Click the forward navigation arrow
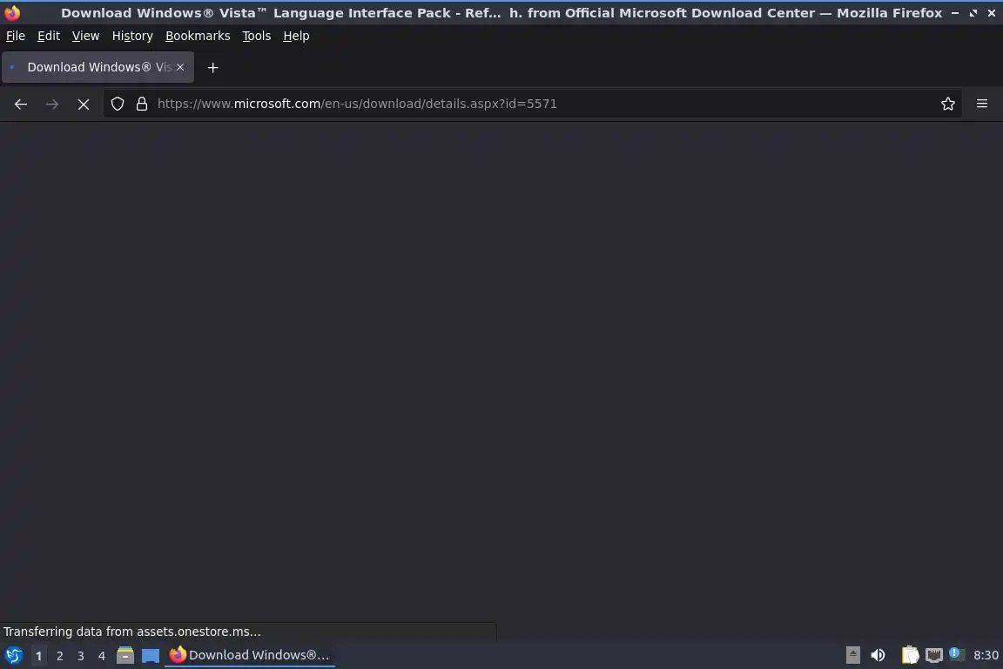Screen dimensions: 1003x669 tap(52, 104)
